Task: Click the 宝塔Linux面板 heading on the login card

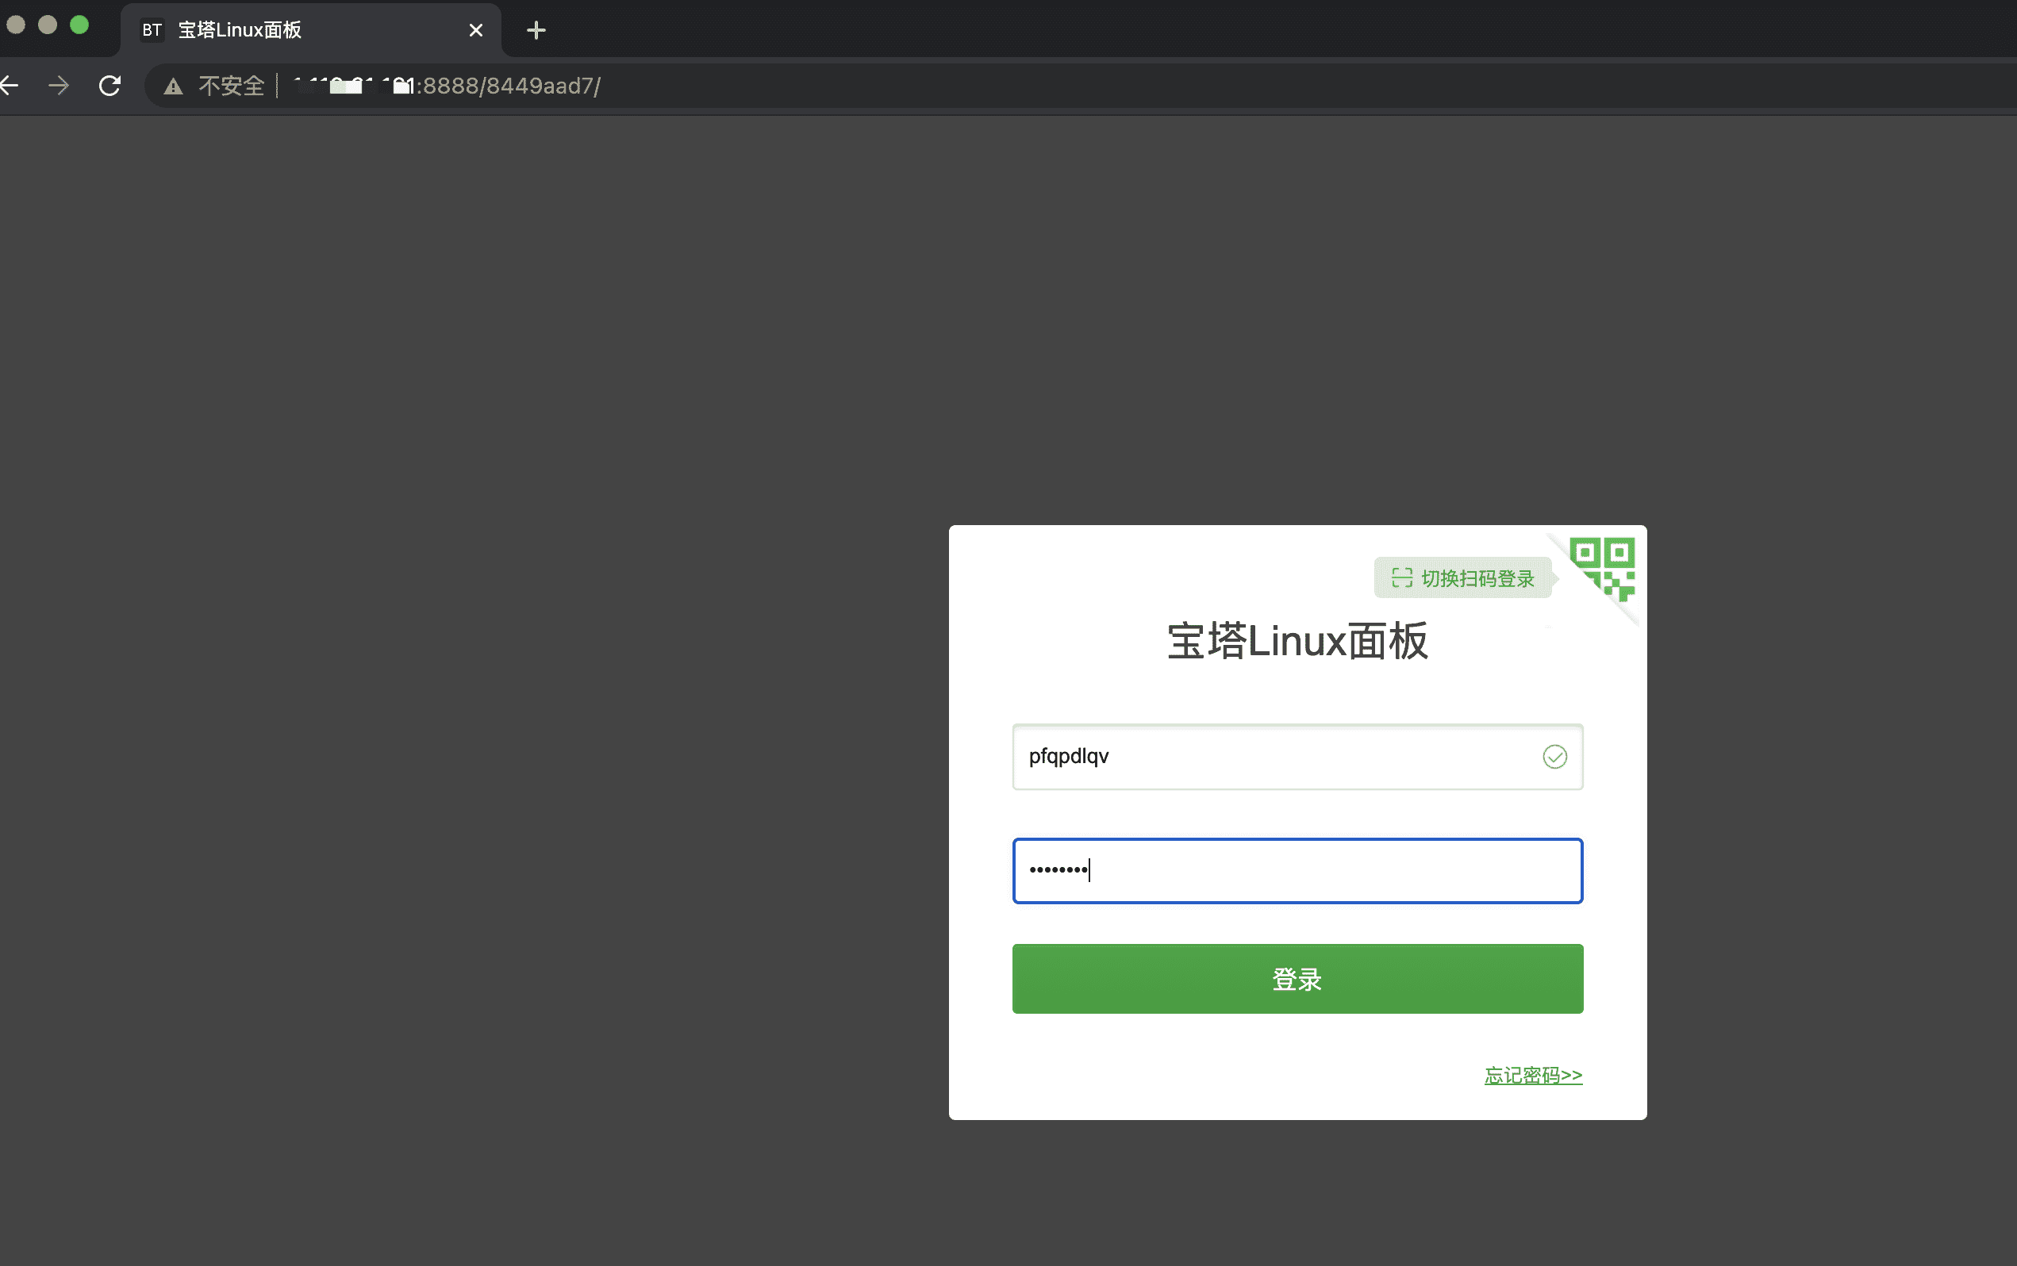Action: (x=1297, y=641)
